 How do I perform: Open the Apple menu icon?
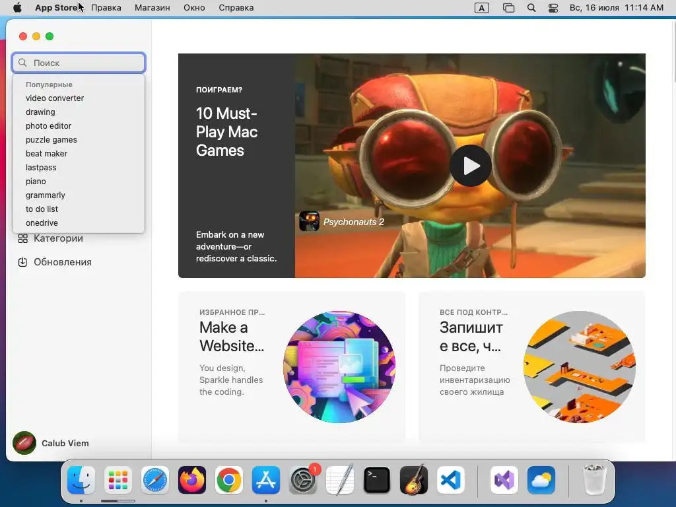[17, 8]
